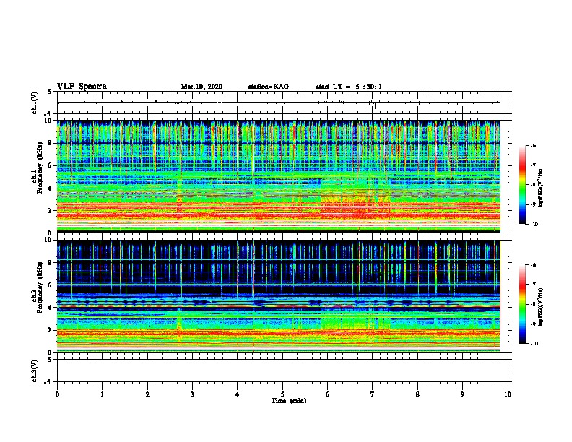572x442 pixels.
Task: Click the time axis end label "10"
Action: pyautogui.click(x=508, y=394)
